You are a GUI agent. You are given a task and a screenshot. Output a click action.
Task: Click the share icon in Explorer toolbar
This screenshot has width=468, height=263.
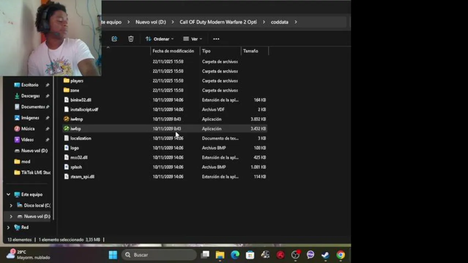[114, 39]
